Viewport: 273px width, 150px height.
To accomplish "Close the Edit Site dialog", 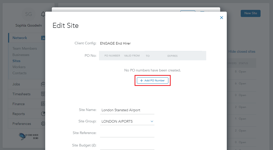I will click(x=221, y=17).
